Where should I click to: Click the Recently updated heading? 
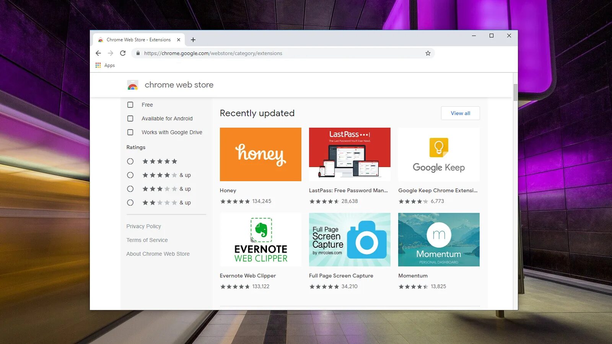pos(257,113)
